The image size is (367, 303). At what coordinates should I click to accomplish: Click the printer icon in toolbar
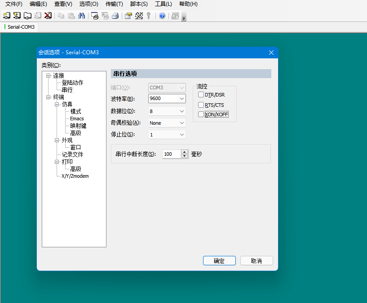click(x=115, y=16)
